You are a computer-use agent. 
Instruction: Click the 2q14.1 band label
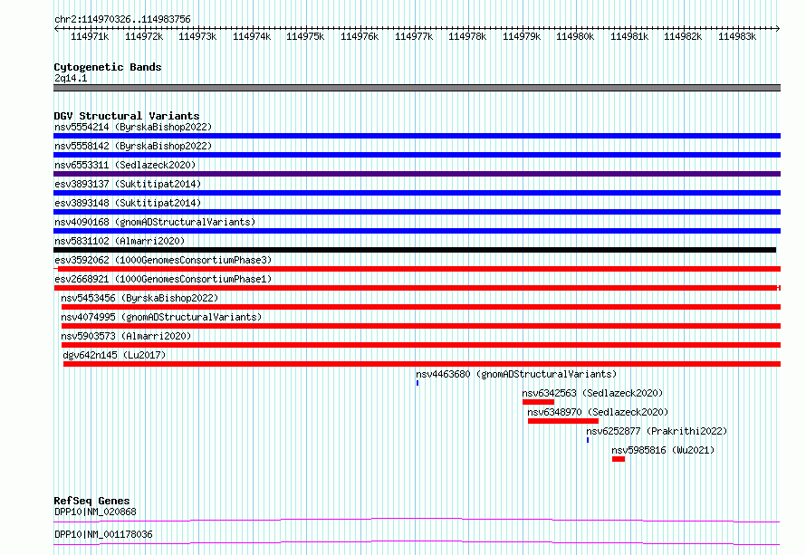(x=71, y=78)
